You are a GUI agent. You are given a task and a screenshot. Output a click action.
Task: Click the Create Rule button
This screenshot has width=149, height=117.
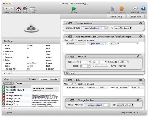135,17
